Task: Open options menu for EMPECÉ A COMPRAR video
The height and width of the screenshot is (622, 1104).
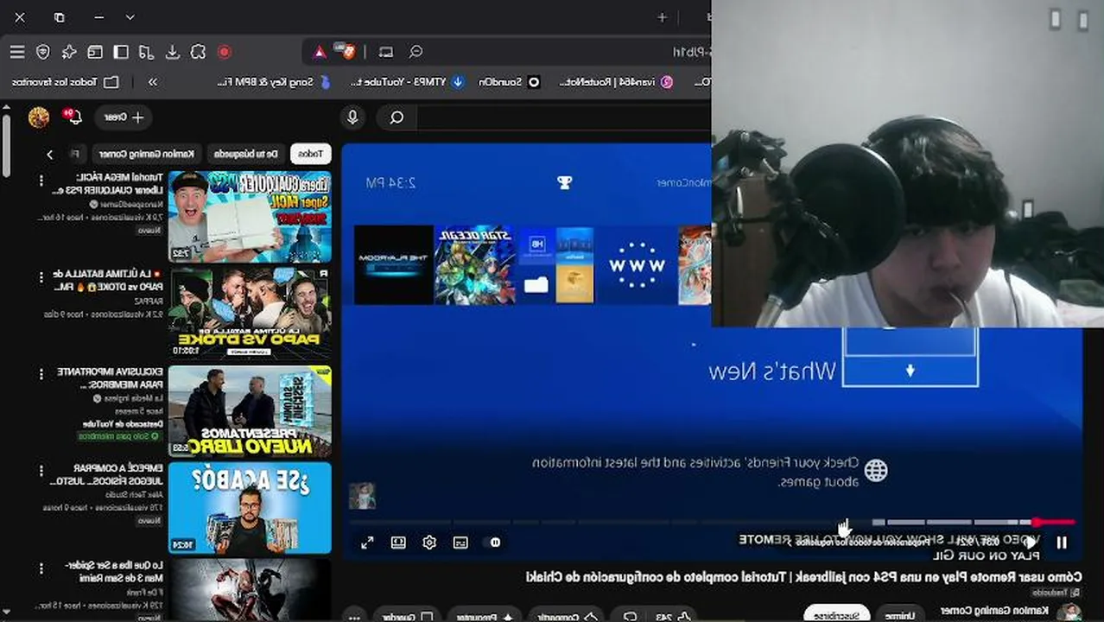Action: point(41,471)
